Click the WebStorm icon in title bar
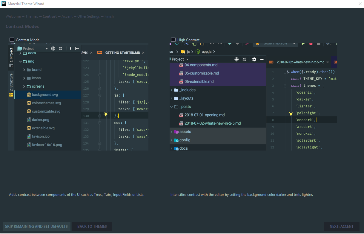Image resolution: width=364 pixels, height=234 pixels. [x=4, y=4]
